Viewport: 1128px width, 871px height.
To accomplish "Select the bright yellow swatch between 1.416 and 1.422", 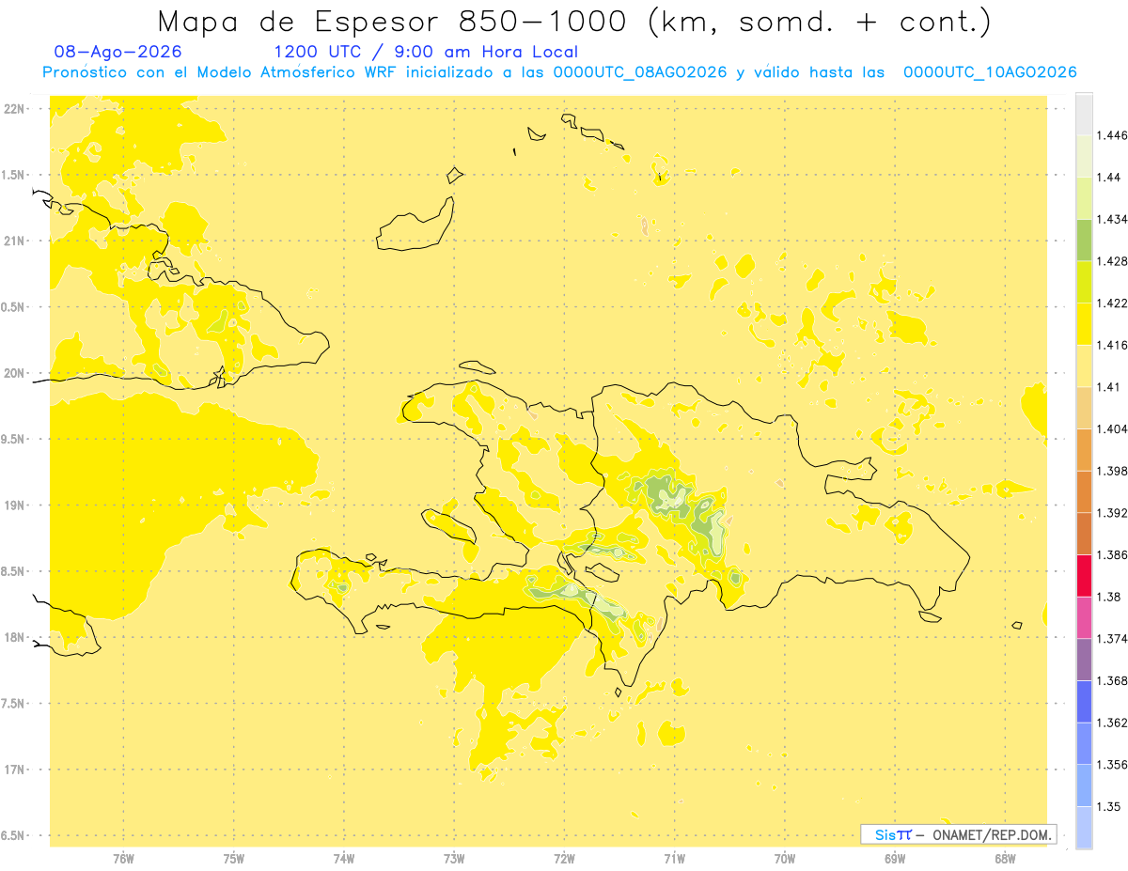I will 1084,324.
